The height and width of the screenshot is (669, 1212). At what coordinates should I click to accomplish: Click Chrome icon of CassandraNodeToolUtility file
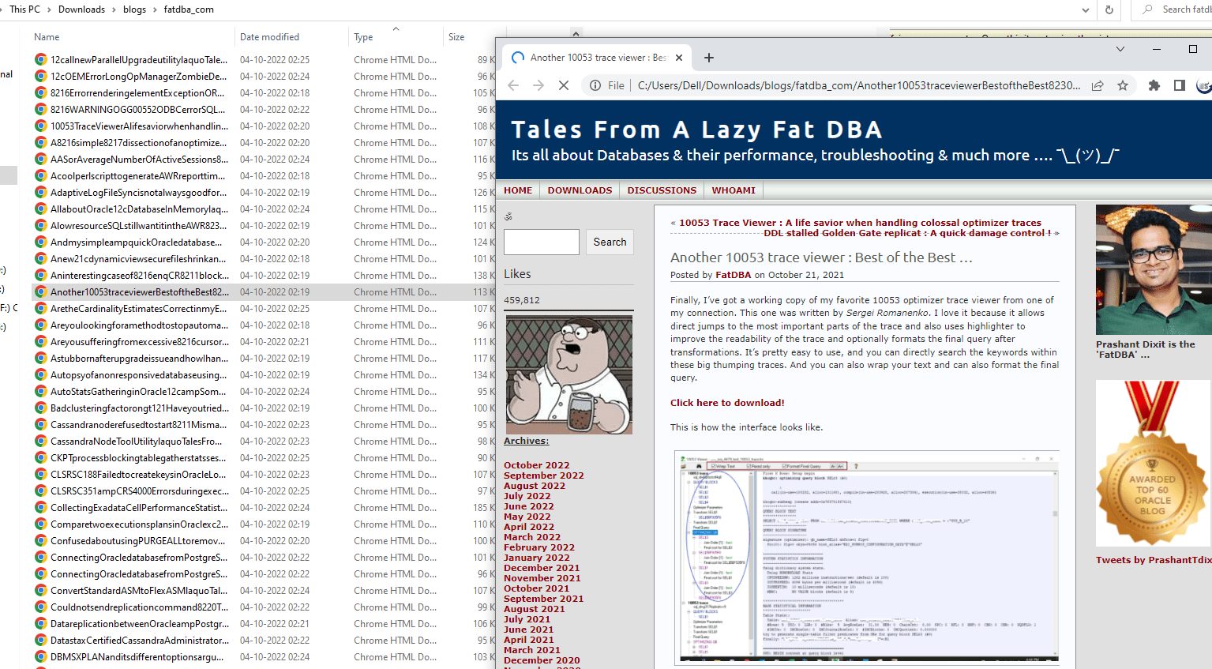click(40, 441)
